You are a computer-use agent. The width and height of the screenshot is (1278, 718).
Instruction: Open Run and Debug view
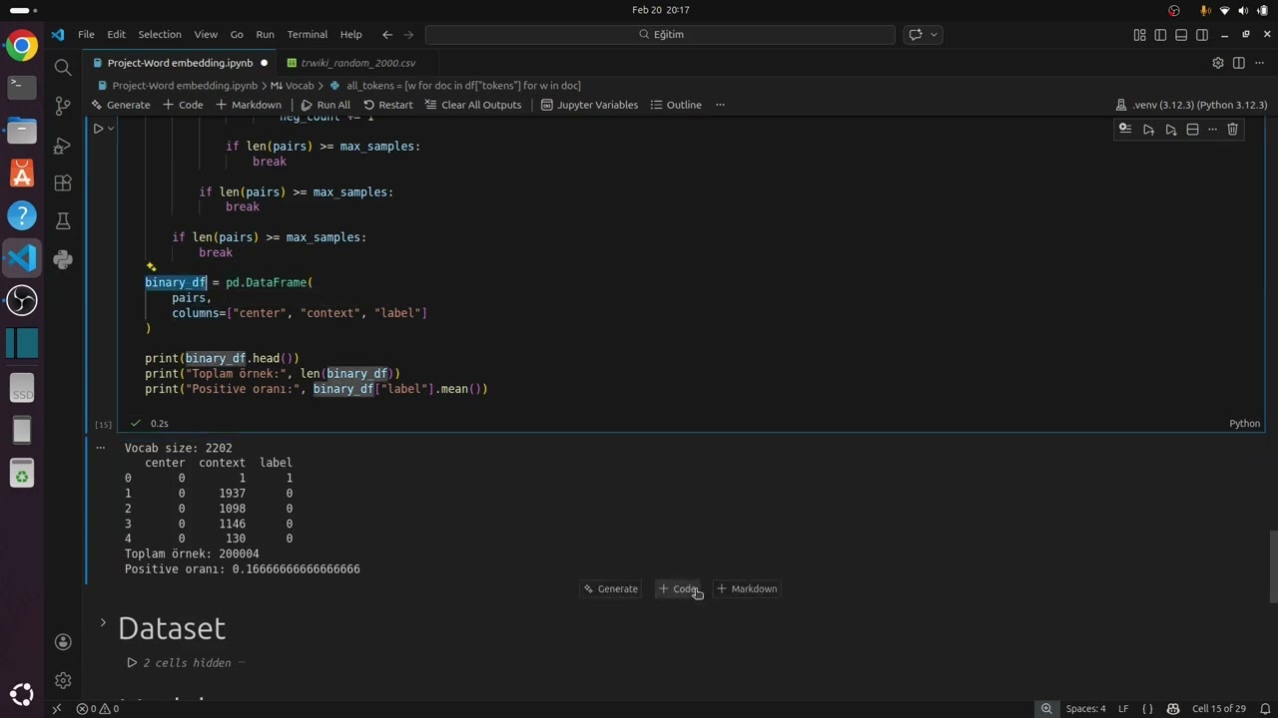click(63, 146)
